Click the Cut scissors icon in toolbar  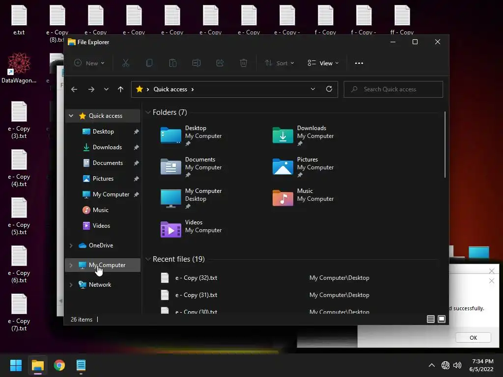[x=125, y=63]
